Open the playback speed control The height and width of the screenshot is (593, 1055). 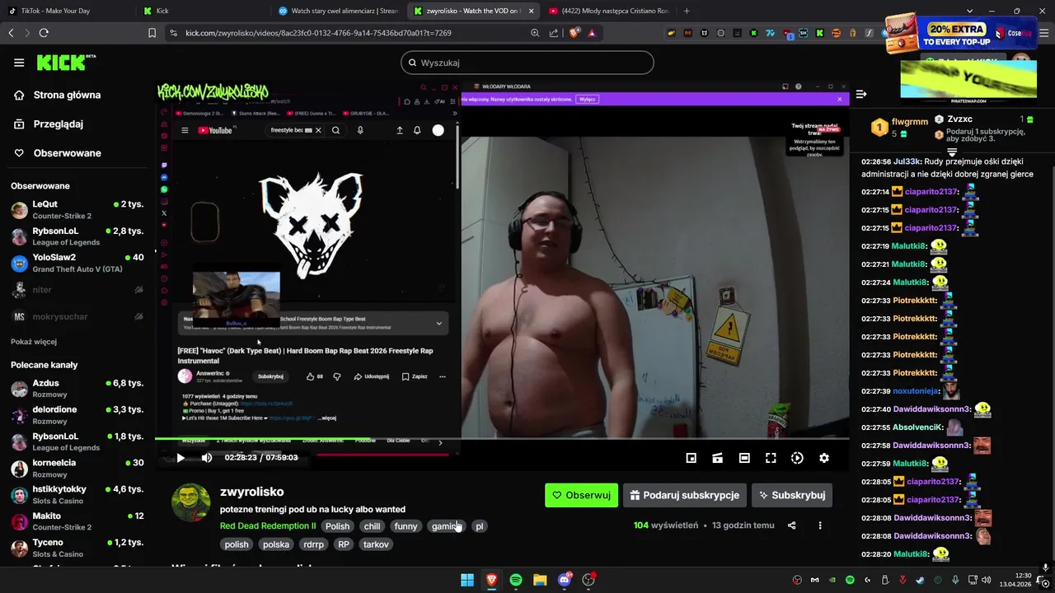(x=797, y=458)
